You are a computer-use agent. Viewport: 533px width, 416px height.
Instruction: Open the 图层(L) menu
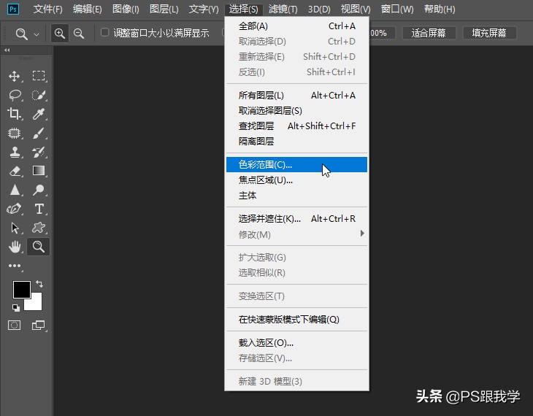(x=164, y=9)
